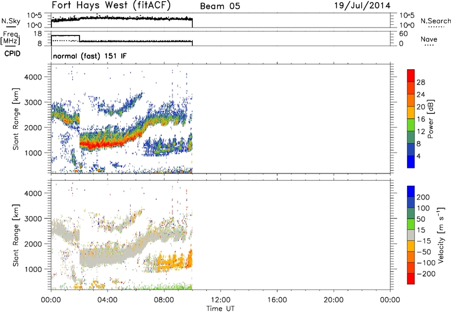Viewport: 451px width, 312px height.
Task: Click the '60' Nave axis value
Action: click(403, 34)
